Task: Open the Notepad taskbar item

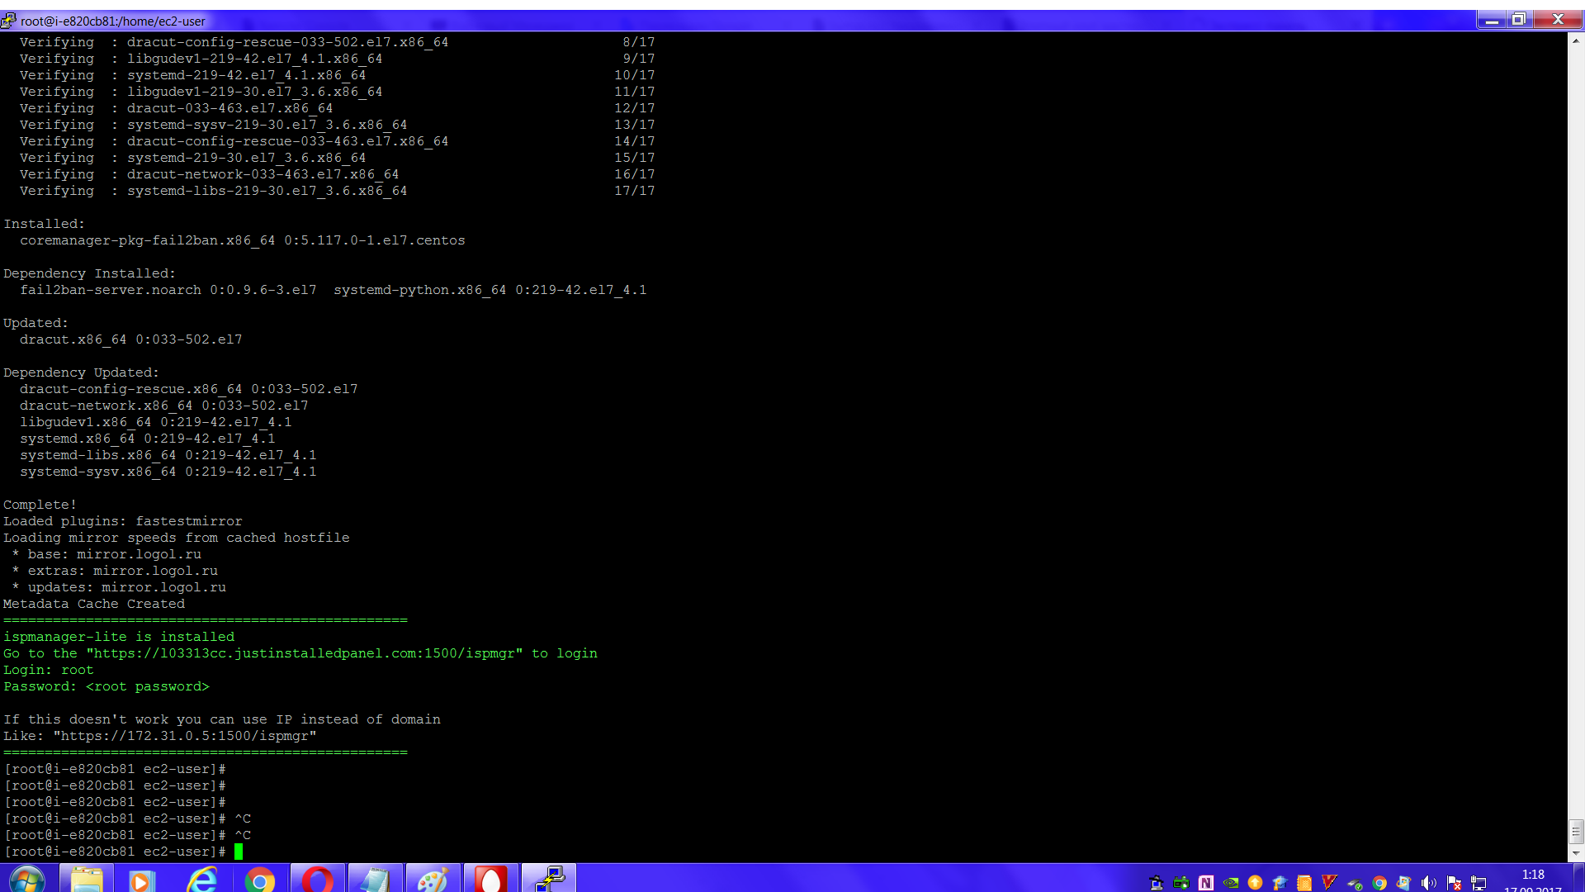Action: tap(375, 879)
